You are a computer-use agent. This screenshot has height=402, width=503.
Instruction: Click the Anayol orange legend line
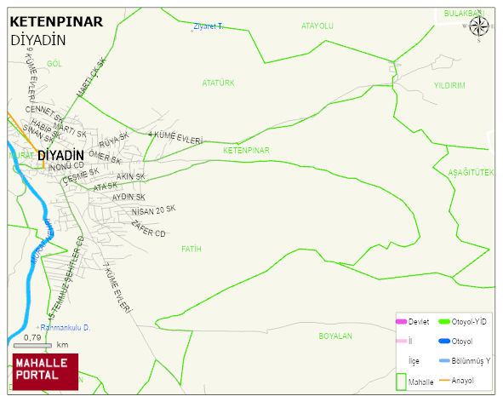click(x=444, y=380)
